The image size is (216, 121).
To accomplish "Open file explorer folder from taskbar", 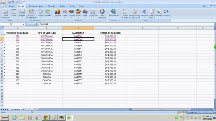I will coord(22,118).
